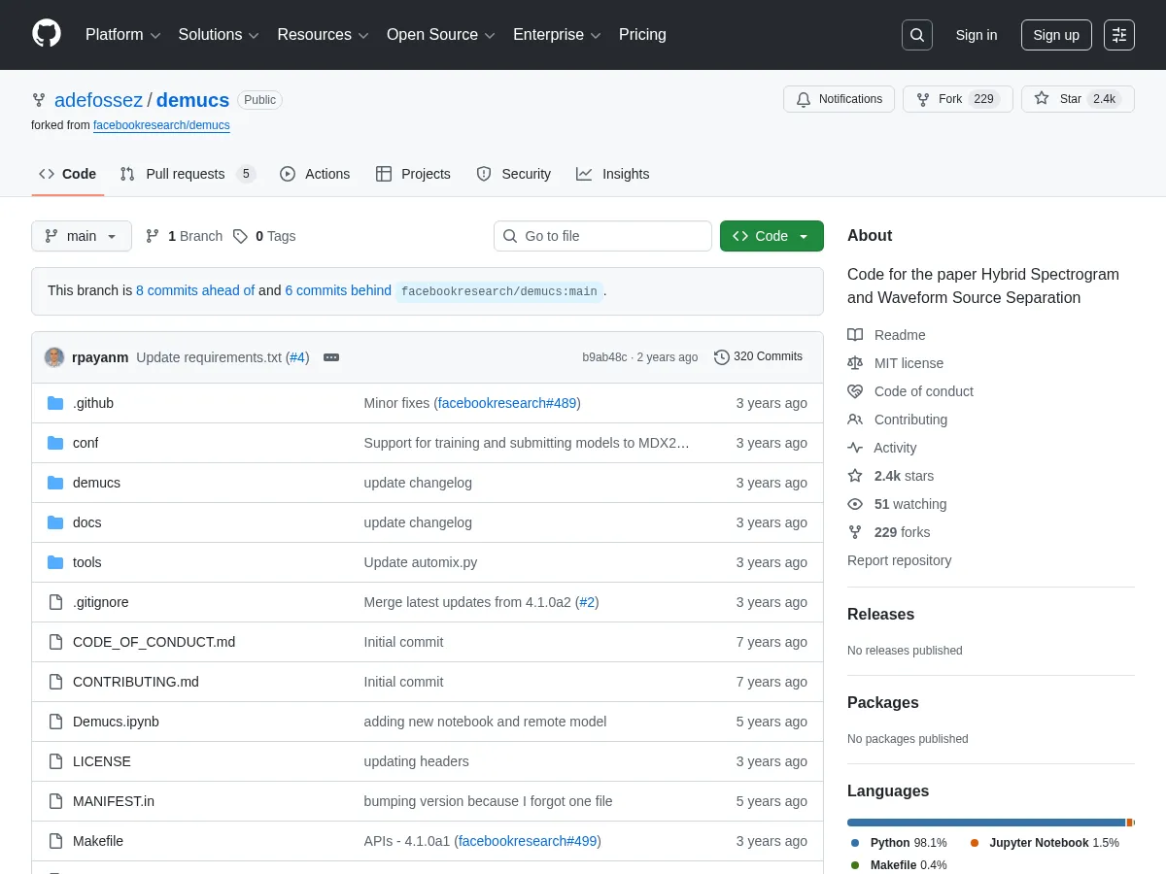Click the commit history clock icon

722,357
